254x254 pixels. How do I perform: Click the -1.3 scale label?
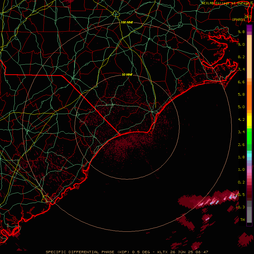click(x=240, y=207)
